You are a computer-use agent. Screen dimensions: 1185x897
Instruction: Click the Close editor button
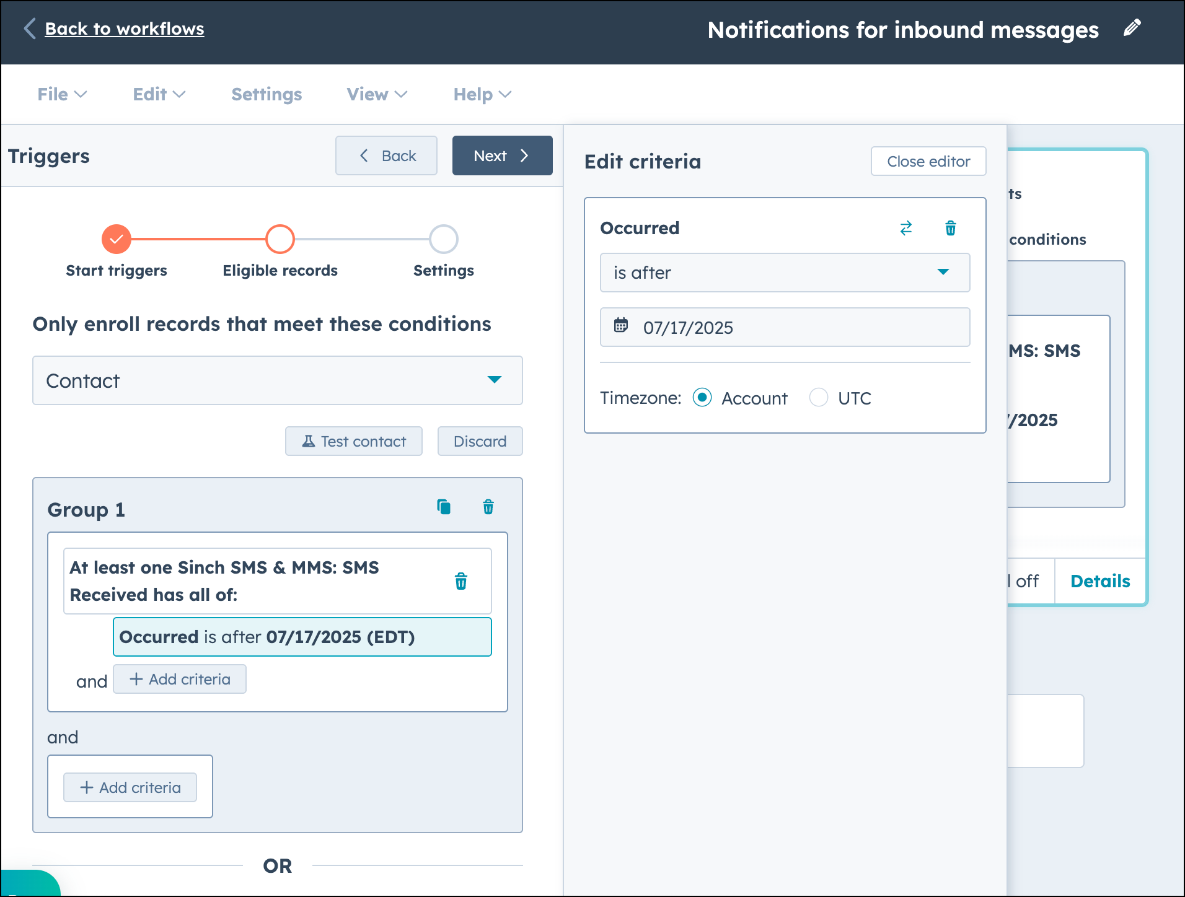pyautogui.click(x=928, y=161)
